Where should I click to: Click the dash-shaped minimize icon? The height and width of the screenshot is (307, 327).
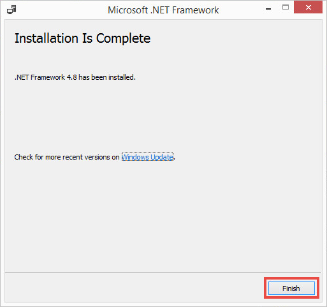click(268, 9)
